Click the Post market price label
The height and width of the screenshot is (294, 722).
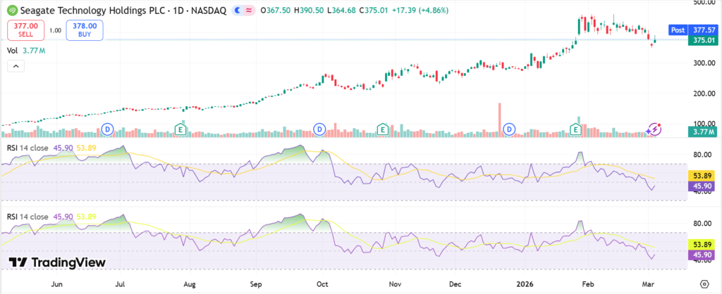tap(678, 30)
